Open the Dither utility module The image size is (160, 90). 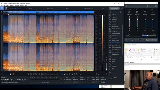(x=113, y=62)
